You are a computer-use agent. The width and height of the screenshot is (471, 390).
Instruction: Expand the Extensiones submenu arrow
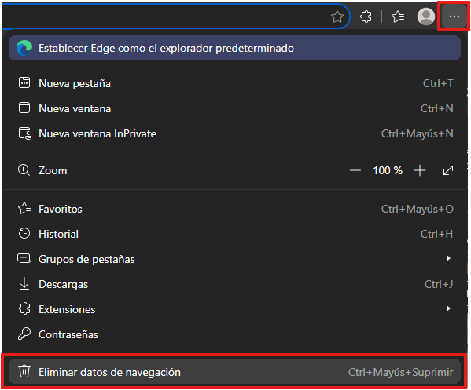[x=448, y=308]
